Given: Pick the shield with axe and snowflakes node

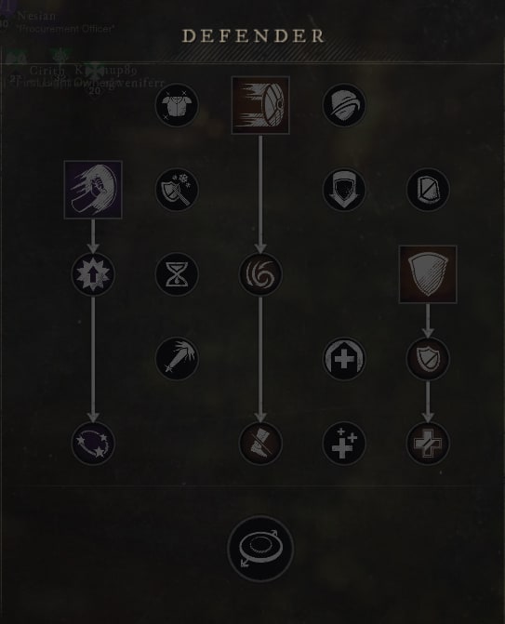Looking at the screenshot, I should click(177, 190).
